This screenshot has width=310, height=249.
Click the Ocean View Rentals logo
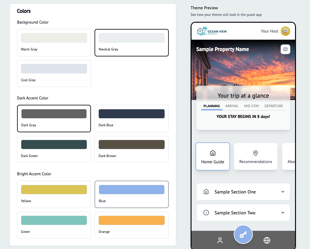212,31
